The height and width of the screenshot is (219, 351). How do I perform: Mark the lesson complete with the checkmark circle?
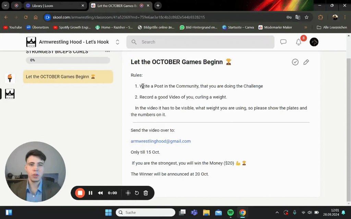[x=295, y=62]
